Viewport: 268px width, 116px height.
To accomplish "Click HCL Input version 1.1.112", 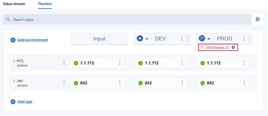I will click(87, 63).
